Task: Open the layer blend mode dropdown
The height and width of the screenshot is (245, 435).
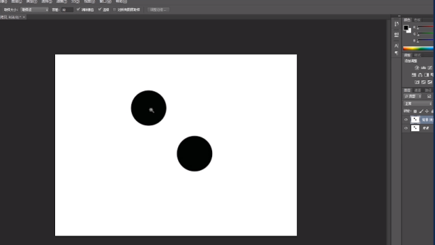Action: 418,103
